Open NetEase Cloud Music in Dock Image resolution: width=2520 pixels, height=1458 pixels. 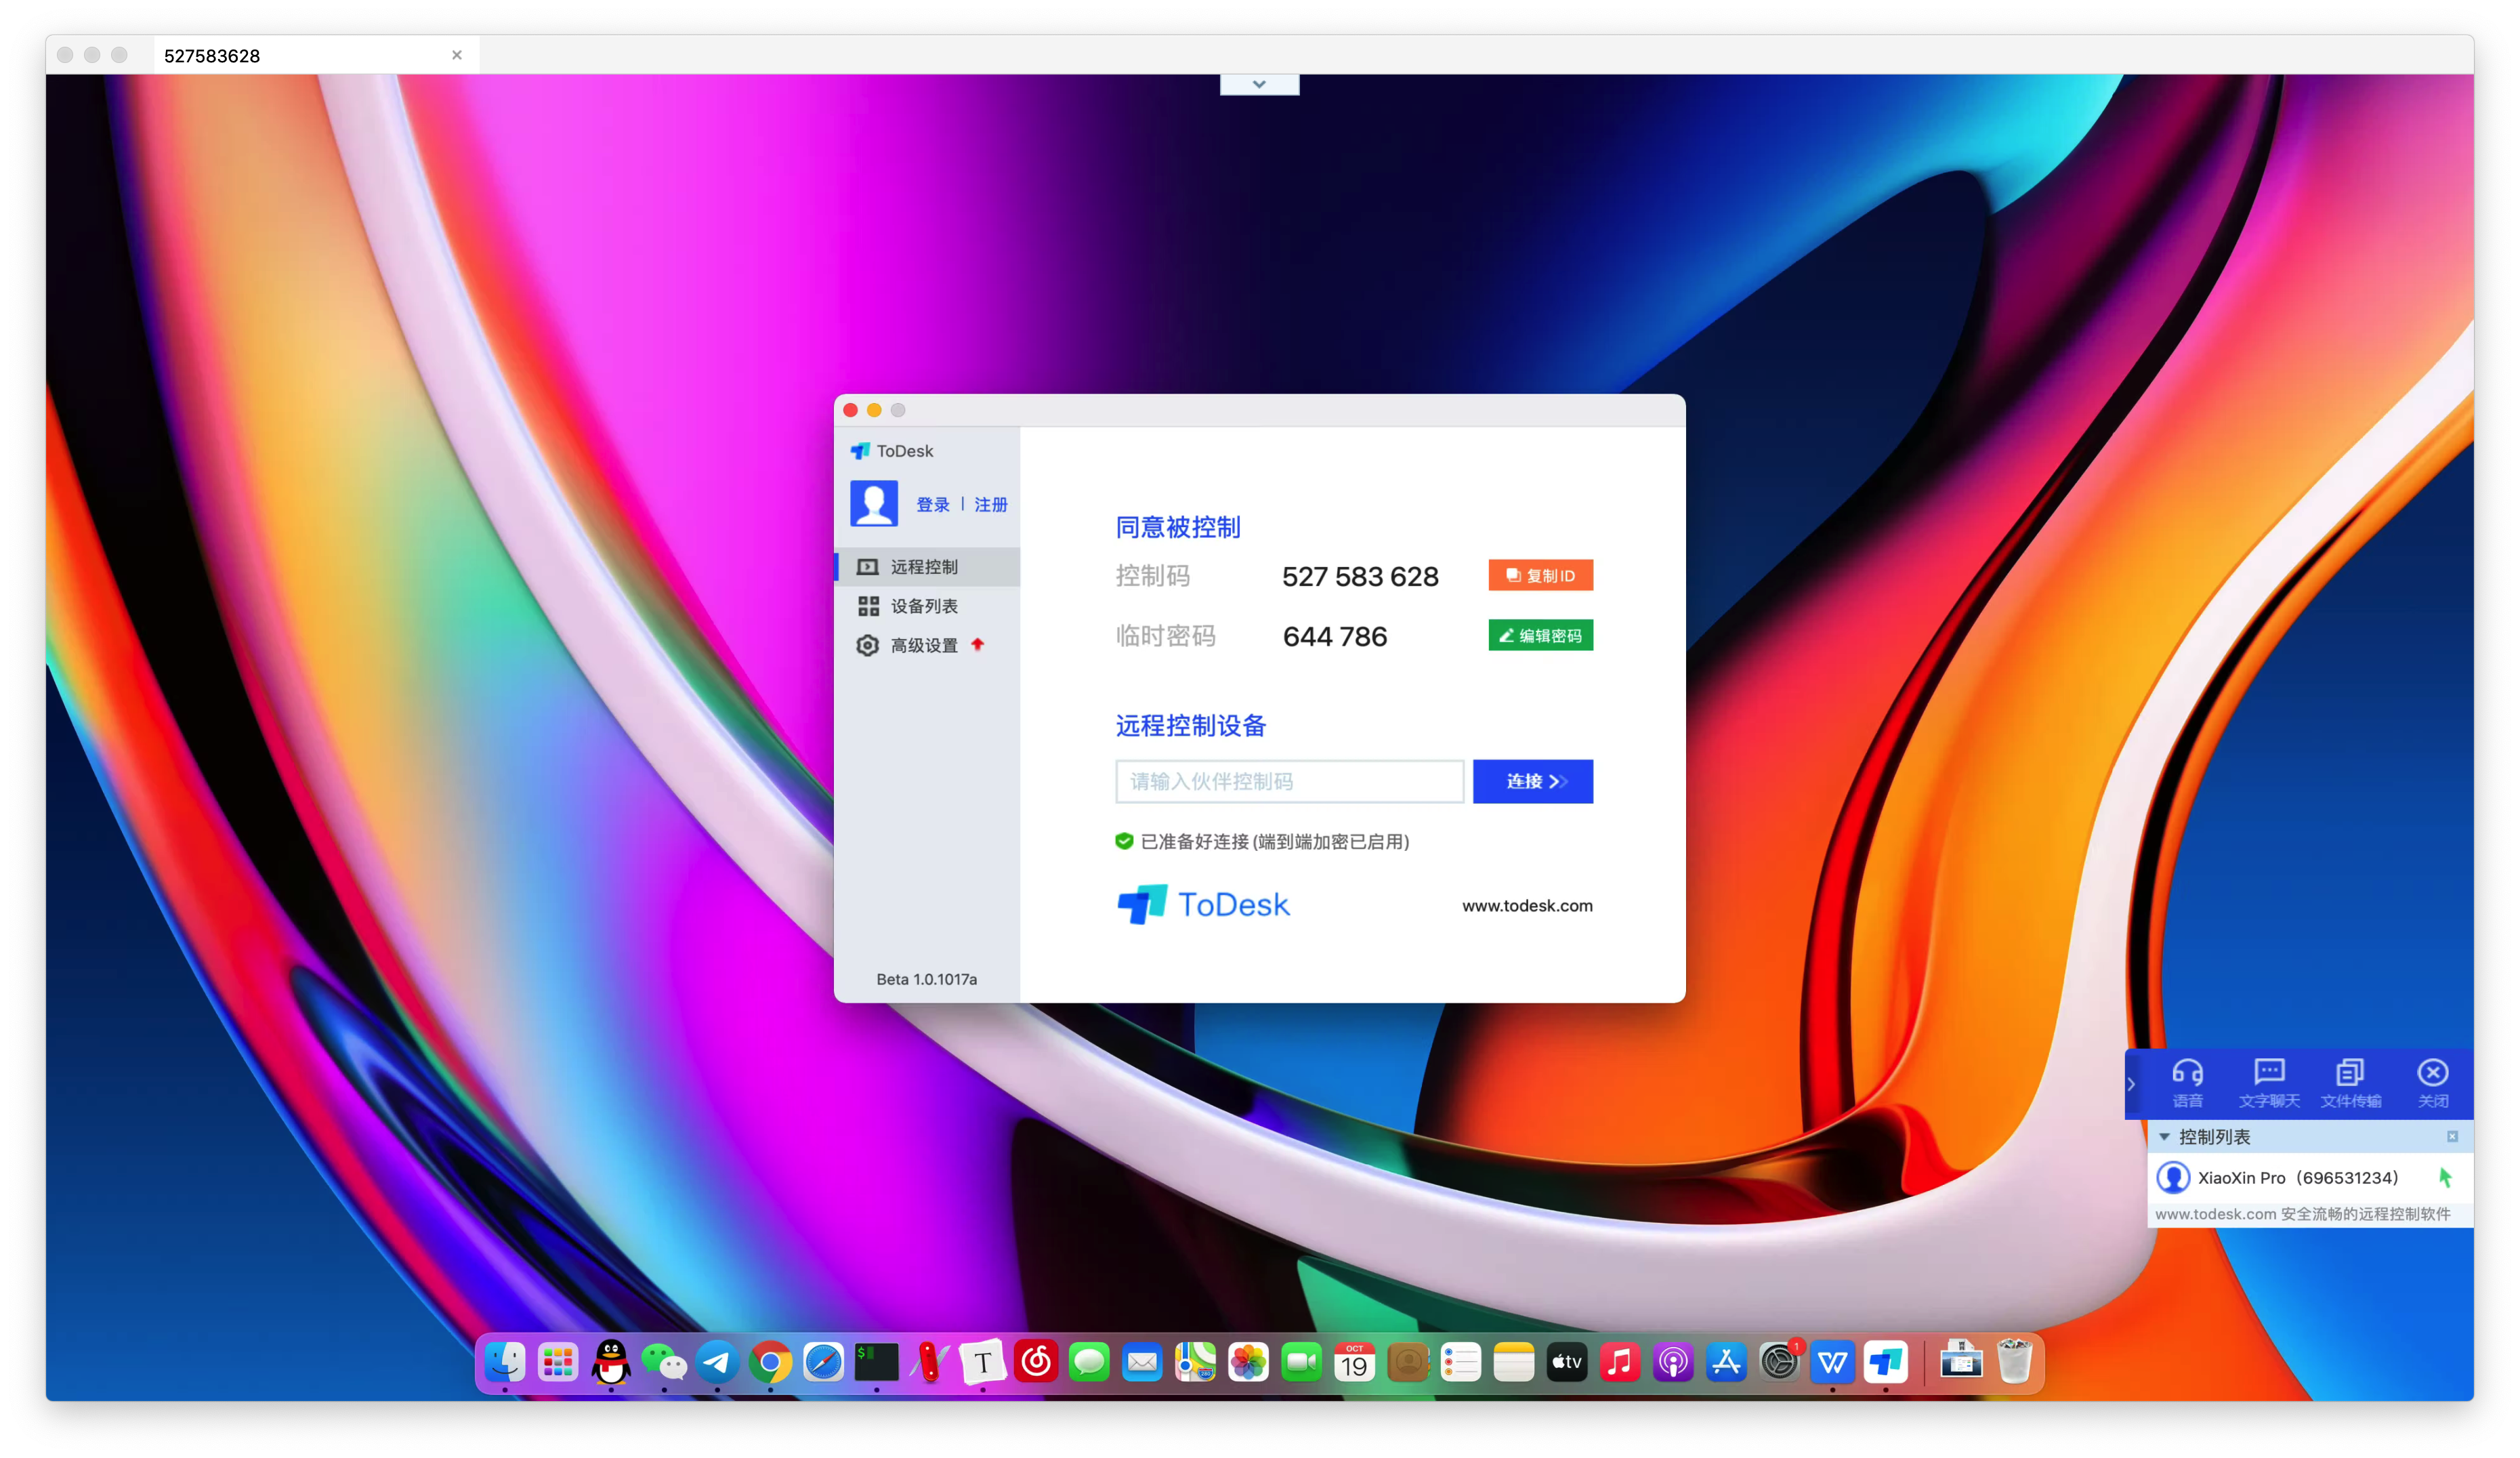(1036, 1361)
